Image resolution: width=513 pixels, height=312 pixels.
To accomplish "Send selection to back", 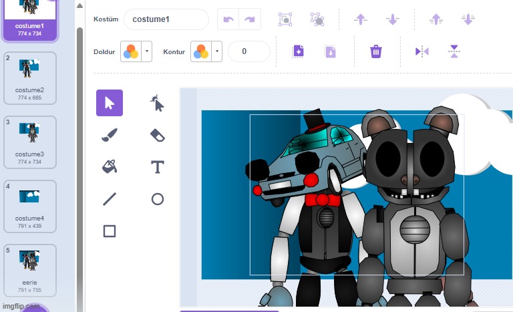I will (468, 19).
